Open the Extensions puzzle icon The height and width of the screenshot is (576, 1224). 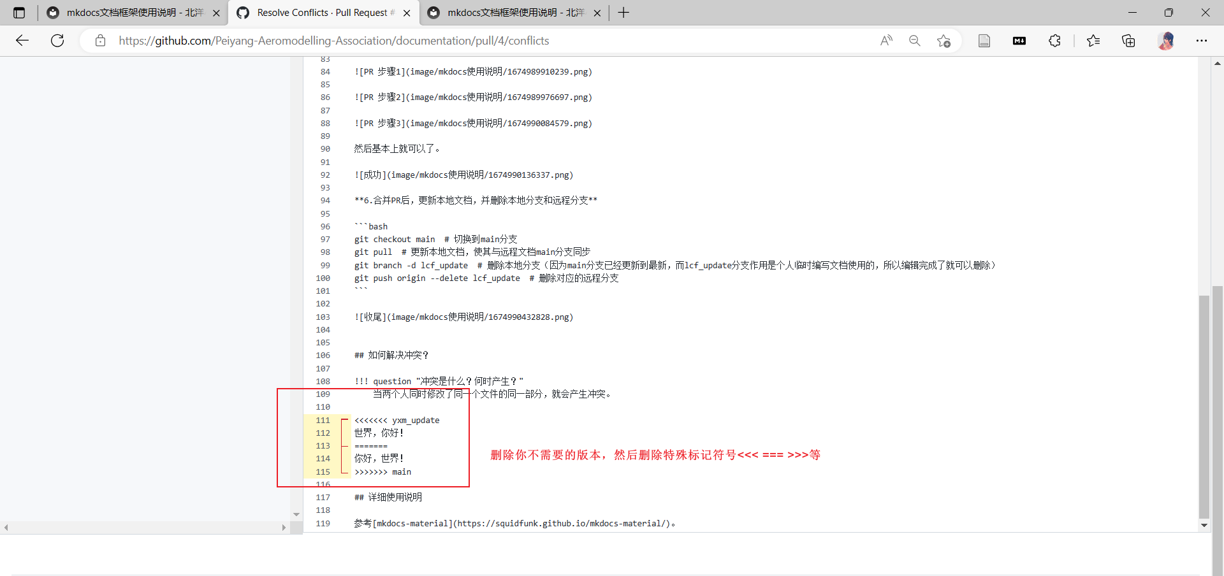point(1054,40)
